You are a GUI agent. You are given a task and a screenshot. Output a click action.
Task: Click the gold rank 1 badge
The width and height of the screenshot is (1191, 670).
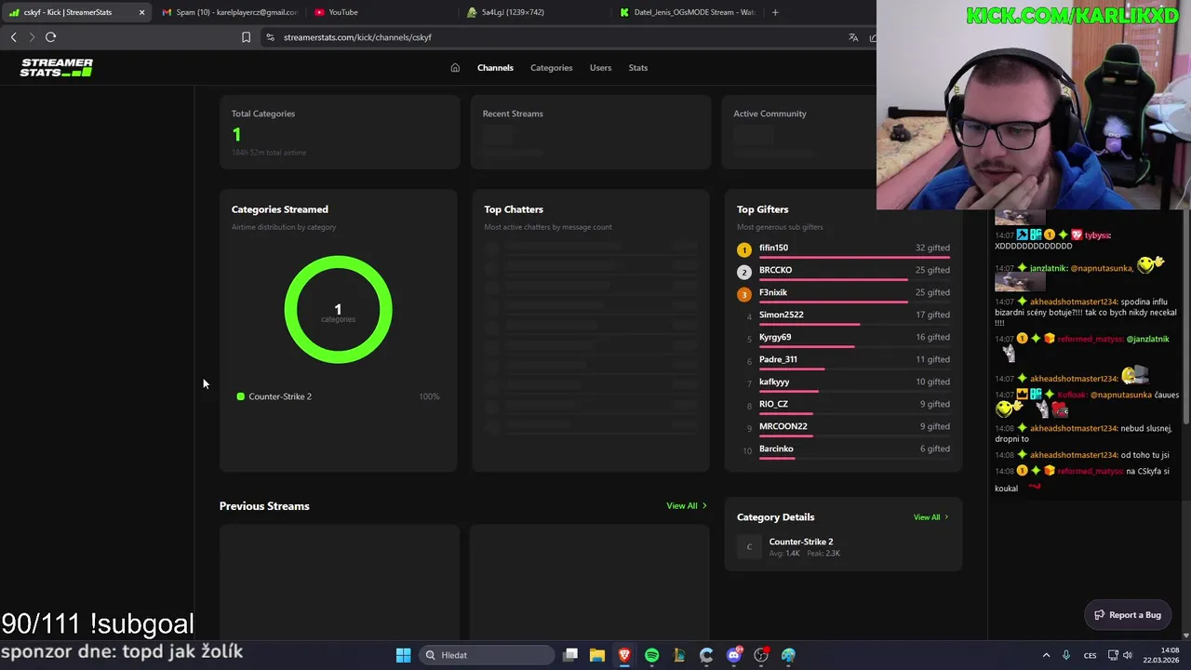[743, 249]
